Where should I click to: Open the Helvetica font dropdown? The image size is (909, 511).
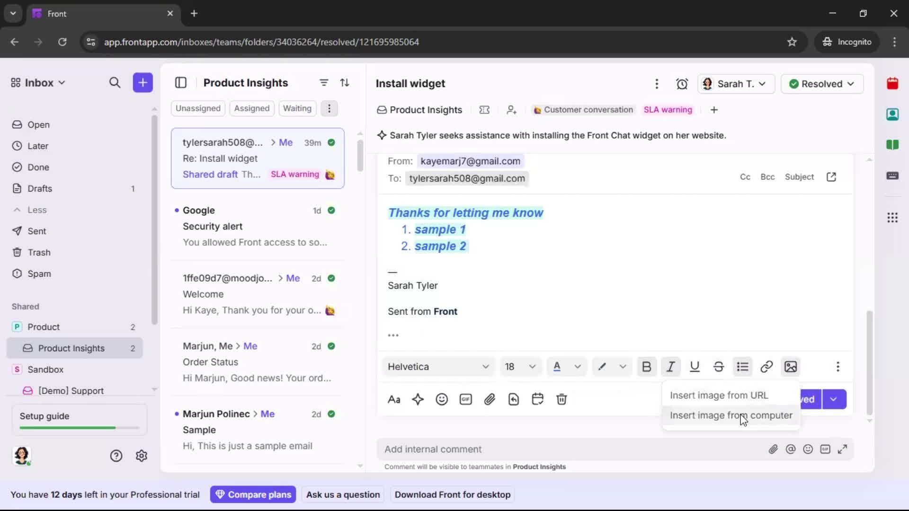pyautogui.click(x=437, y=367)
